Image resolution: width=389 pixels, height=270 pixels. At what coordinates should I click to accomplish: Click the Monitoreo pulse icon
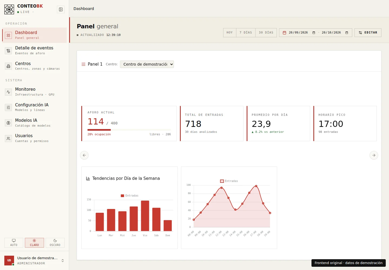click(8, 92)
